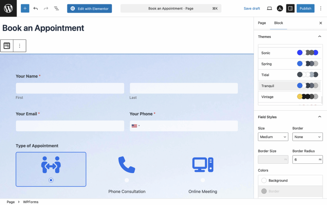The height and width of the screenshot is (205, 327).
Task: Open the editor options three-dot menu
Action: point(321,8)
